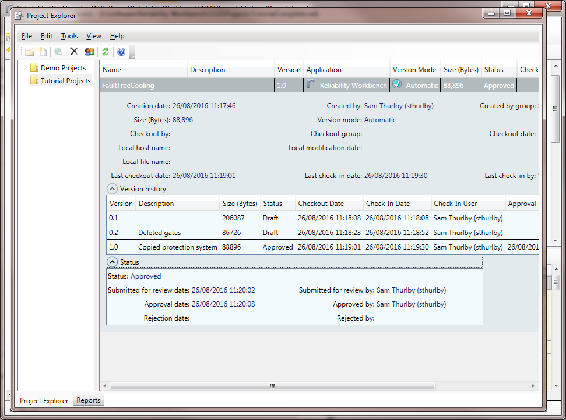
Task: Click the black X delete icon
Action: 74,52
